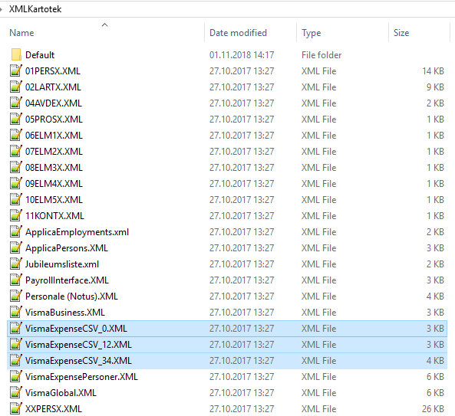Select the file name VismaExpenseCSV_34.XML
This screenshot has width=455, height=416.
click(x=78, y=361)
